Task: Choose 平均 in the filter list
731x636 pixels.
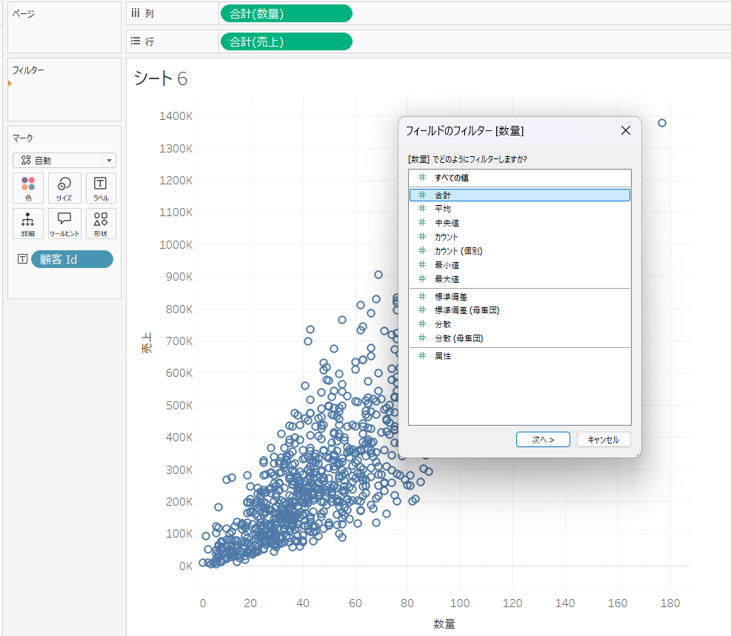Action: (520, 209)
